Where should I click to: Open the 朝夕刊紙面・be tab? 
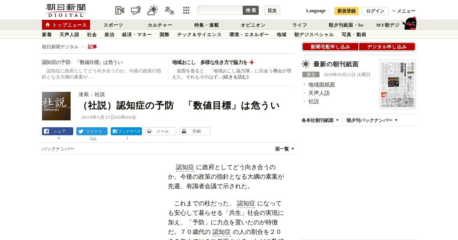click(x=346, y=25)
